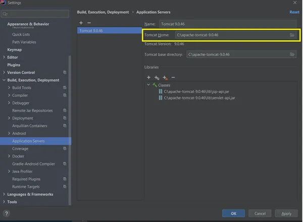
Task: Collapse Build, Execution, Deployment section
Action: coord(4,80)
